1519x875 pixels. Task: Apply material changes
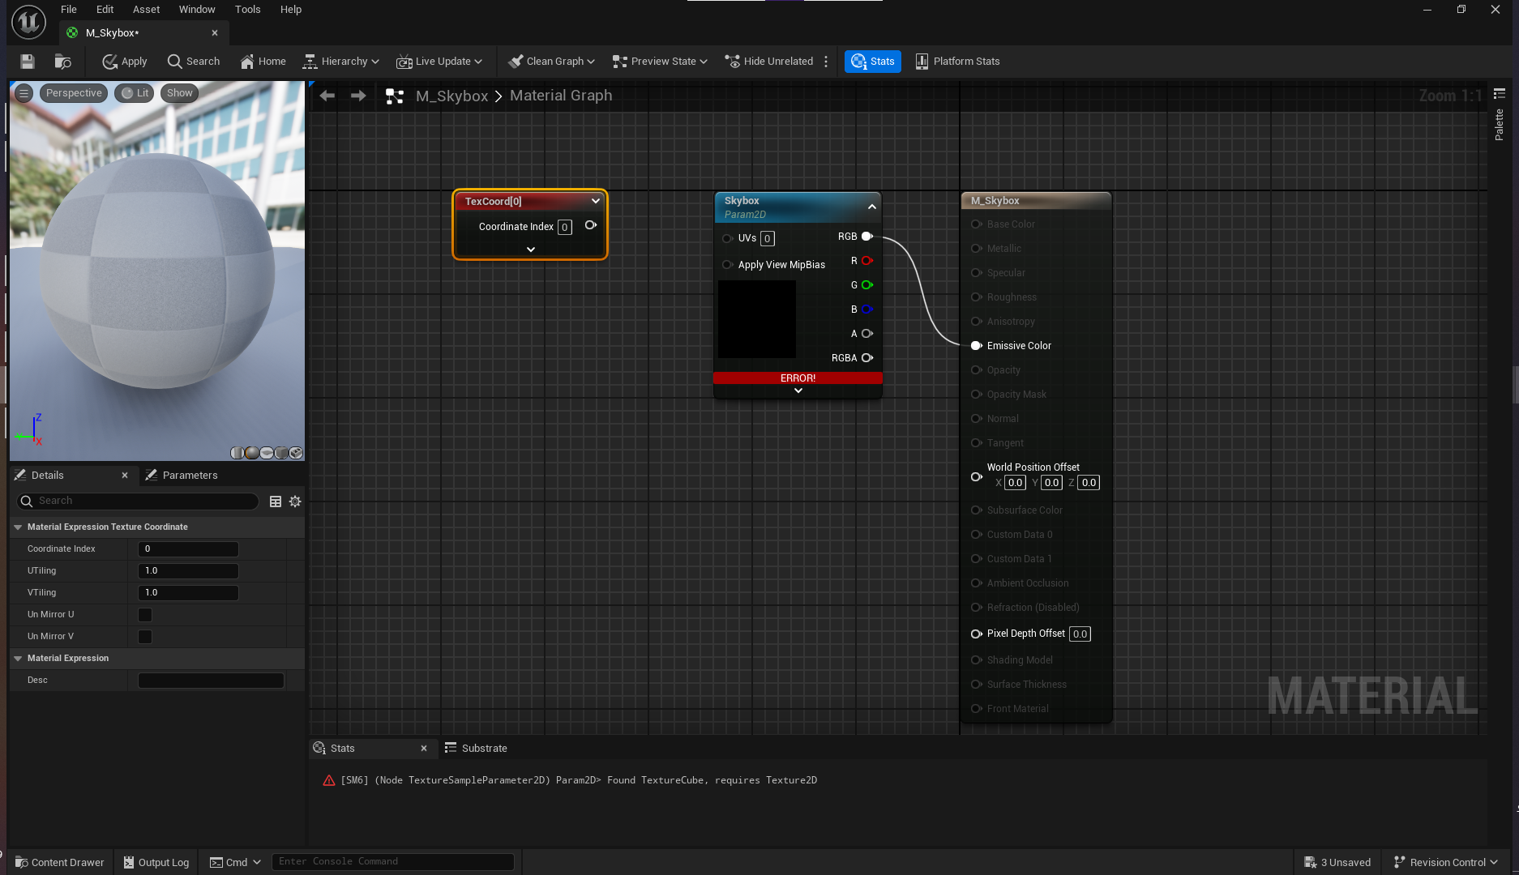(x=124, y=62)
